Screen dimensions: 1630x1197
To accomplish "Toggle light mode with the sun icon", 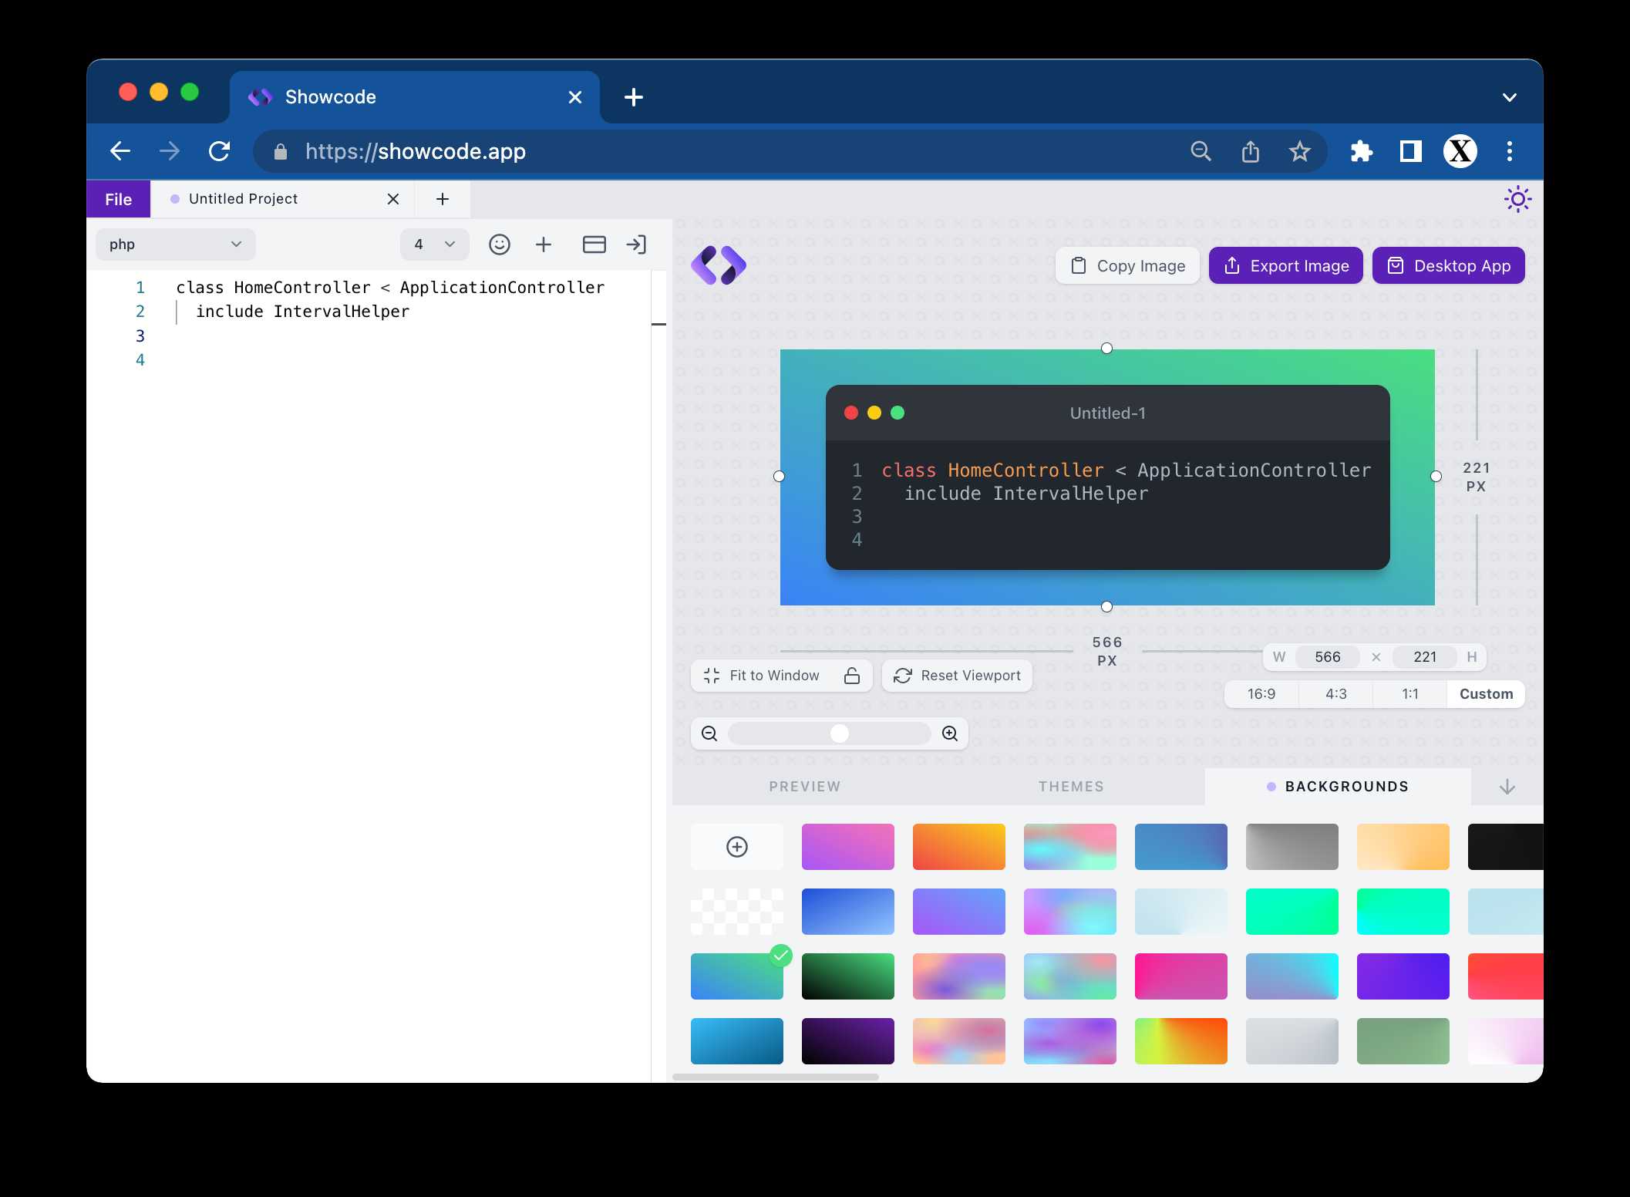I will pos(1517,199).
